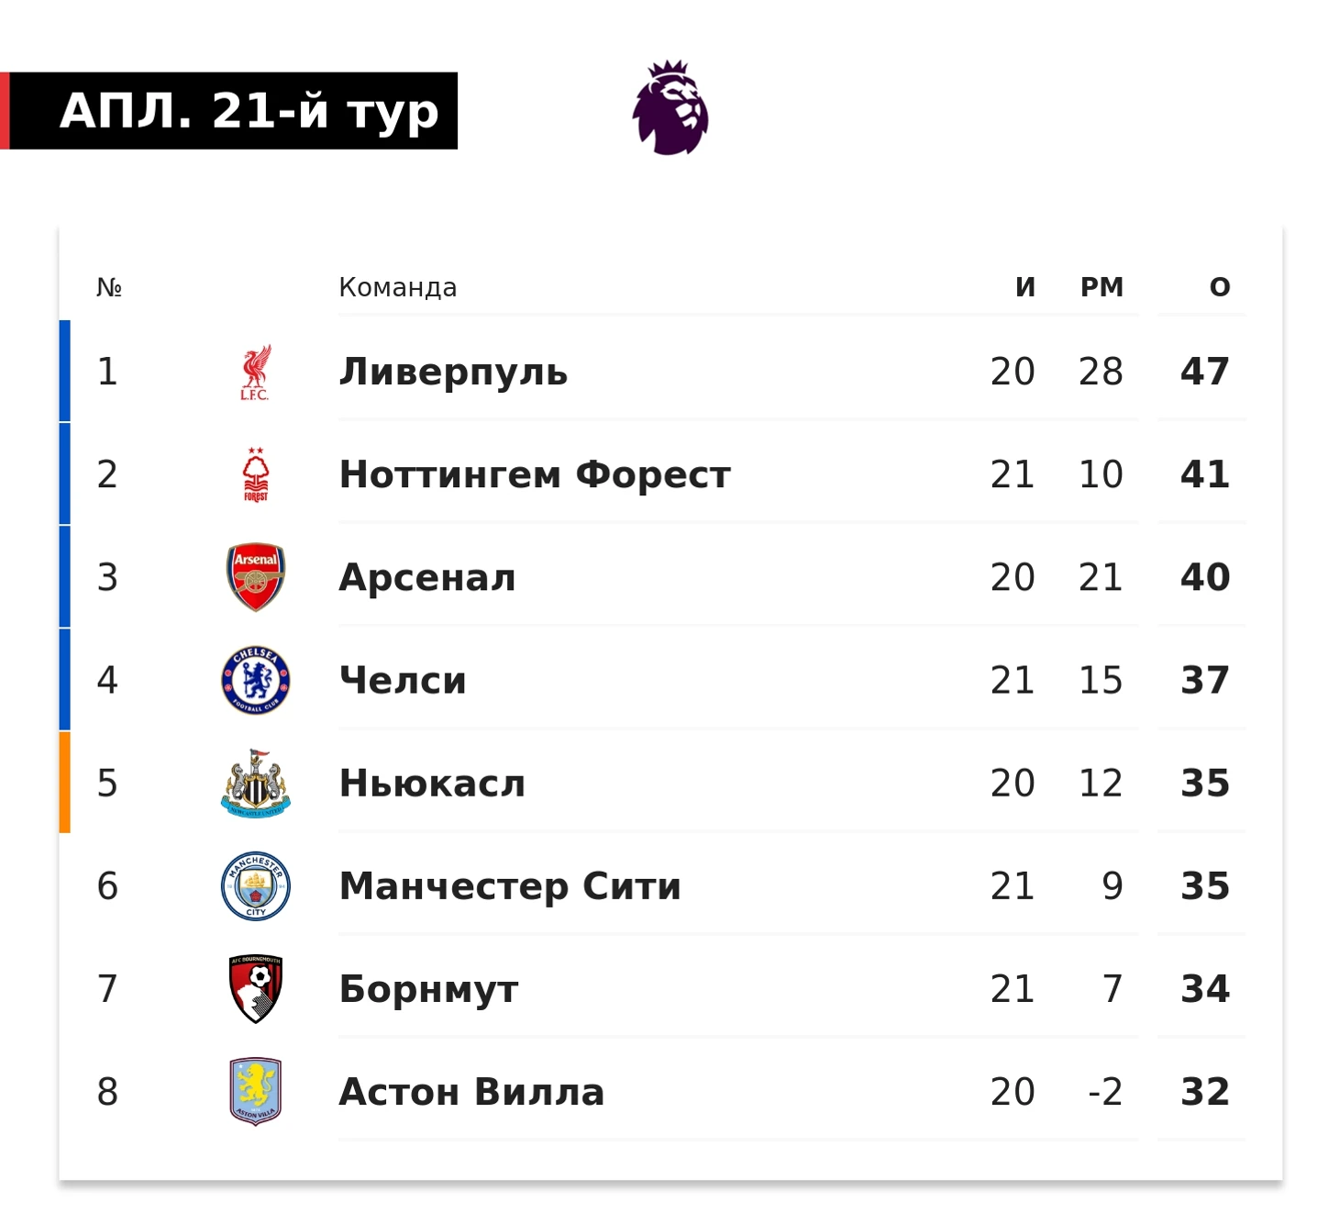Click the Manchester City club crest
Screen dimensions: 1339x1224
(256, 885)
